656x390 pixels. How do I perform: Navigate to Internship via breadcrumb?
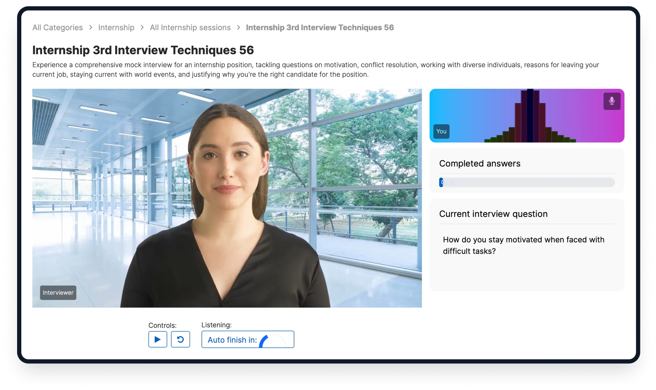coord(116,27)
